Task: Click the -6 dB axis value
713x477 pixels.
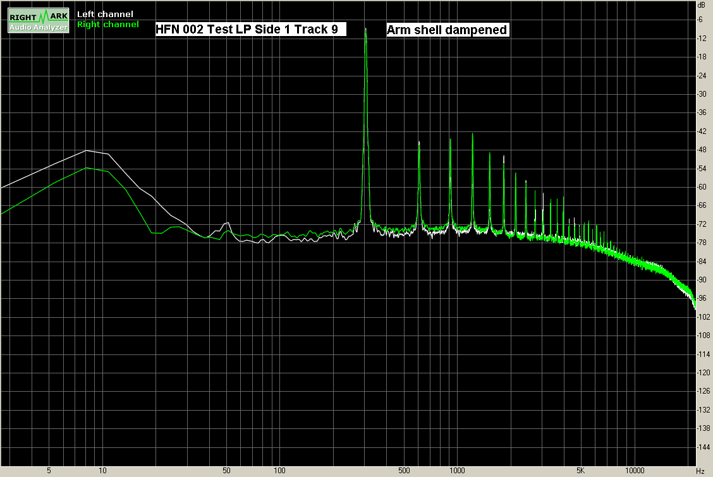Action: tap(700, 20)
